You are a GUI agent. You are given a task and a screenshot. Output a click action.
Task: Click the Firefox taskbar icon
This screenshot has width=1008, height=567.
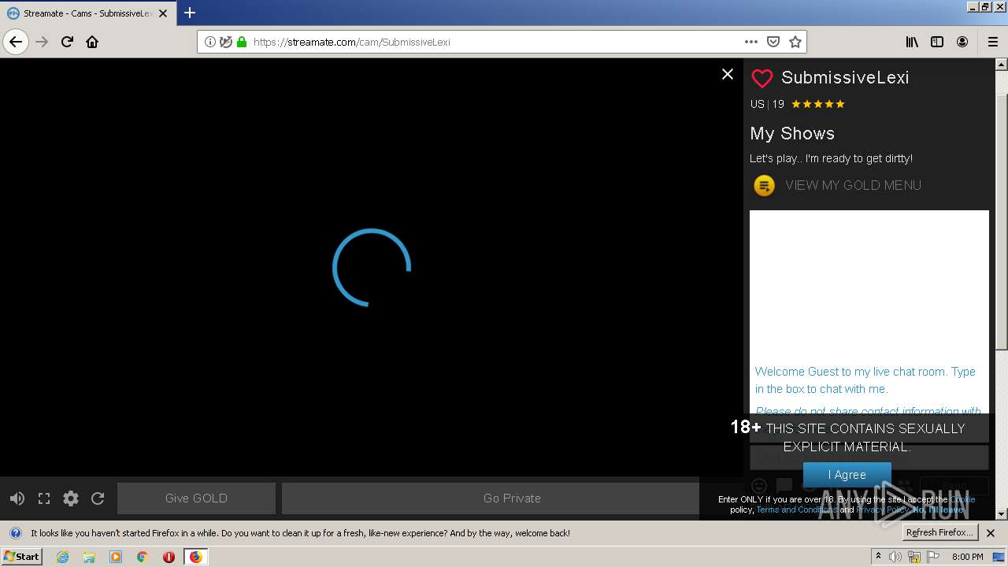coord(195,557)
